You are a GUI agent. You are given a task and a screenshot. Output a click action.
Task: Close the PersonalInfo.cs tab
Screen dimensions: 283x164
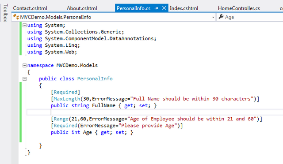(164, 8)
